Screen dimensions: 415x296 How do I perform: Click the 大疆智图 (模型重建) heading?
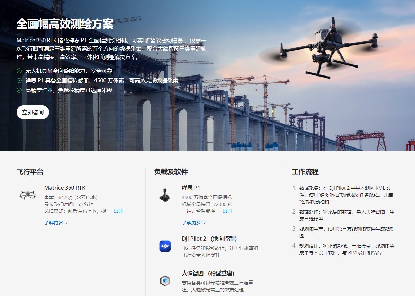click(x=208, y=273)
